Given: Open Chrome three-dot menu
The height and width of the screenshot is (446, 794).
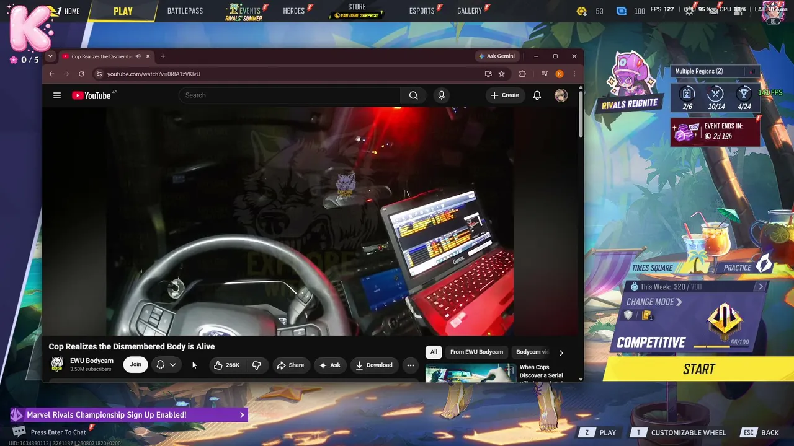Looking at the screenshot, I should tap(574, 74).
